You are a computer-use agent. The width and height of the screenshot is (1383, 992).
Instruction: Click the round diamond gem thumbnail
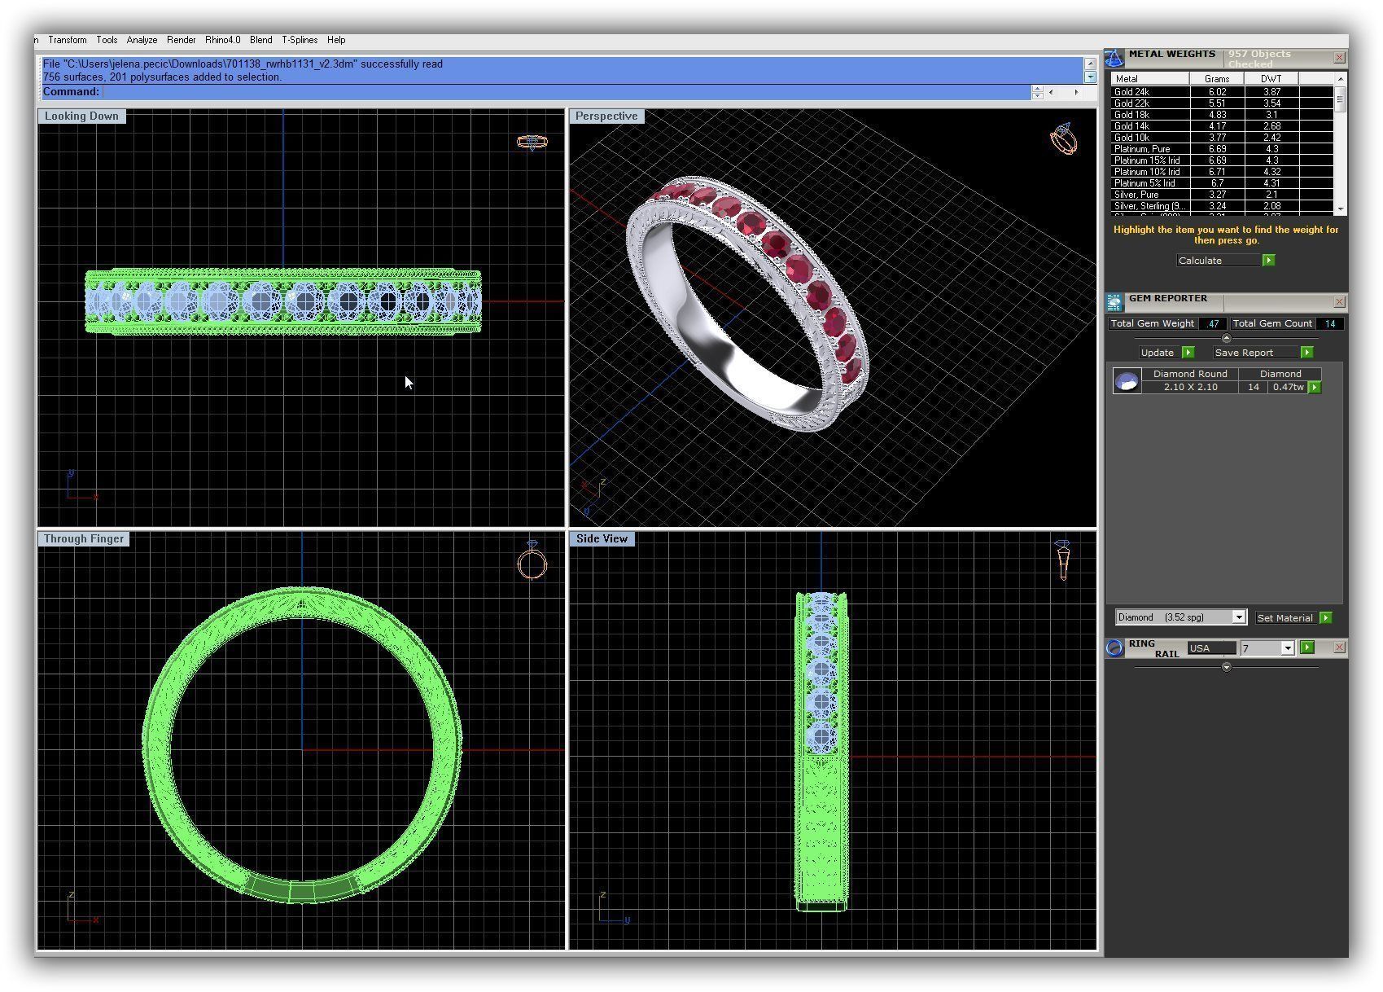(x=1127, y=381)
